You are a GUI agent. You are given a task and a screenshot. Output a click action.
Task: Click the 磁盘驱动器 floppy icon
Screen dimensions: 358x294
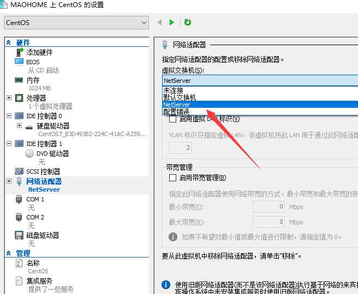click(x=19, y=235)
